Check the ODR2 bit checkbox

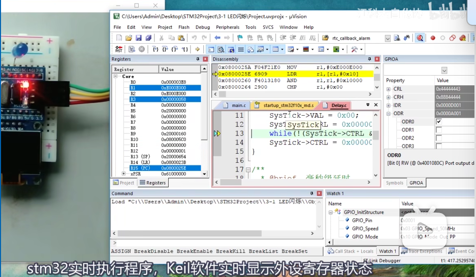[x=438, y=138]
